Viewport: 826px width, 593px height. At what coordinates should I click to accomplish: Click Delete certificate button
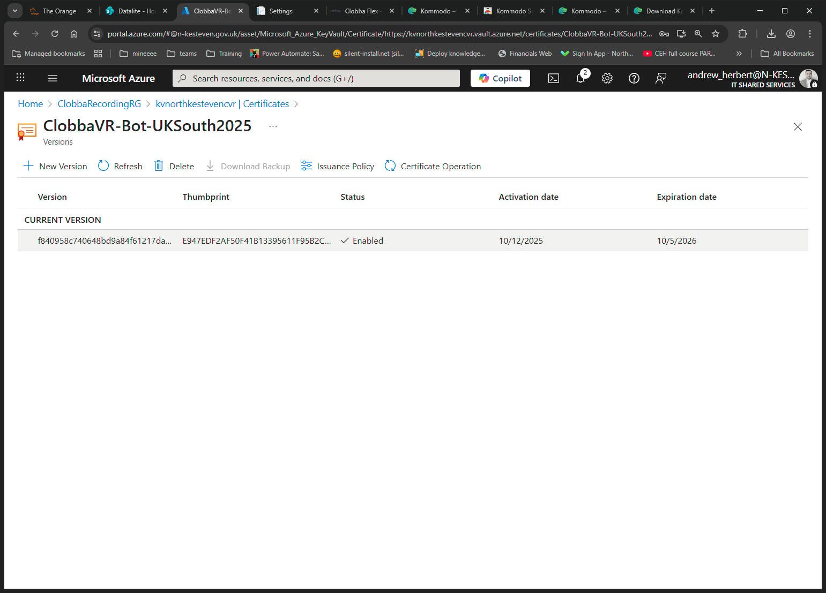174,166
